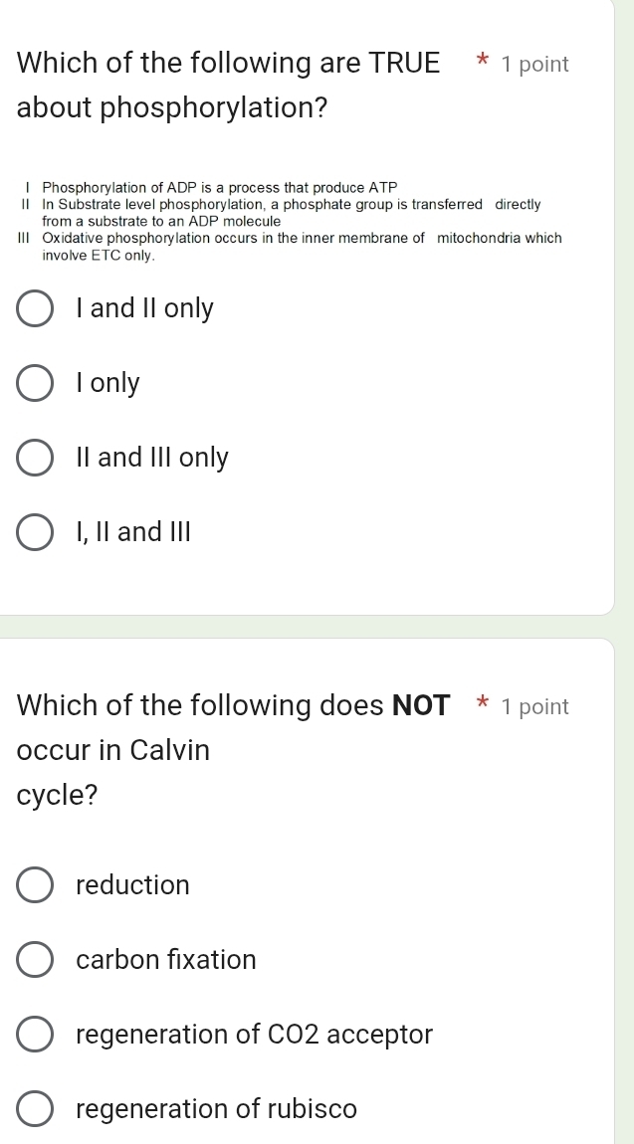Mark the 'II and III only' radio button
Viewport: 634px width, 1144px height.
point(36,458)
